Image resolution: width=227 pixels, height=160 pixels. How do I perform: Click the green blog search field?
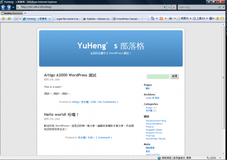coord(158,76)
